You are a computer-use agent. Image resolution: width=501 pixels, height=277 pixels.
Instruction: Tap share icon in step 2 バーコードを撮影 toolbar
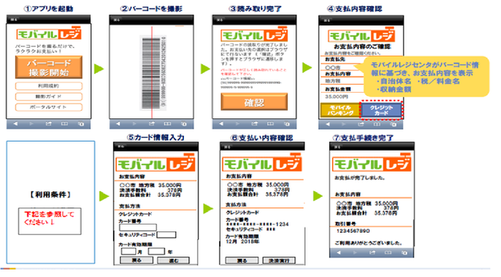tap(152, 124)
